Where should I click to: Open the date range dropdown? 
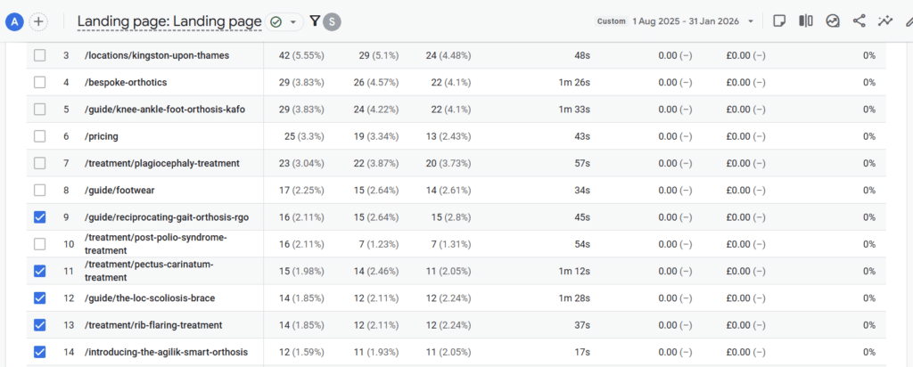(691, 20)
